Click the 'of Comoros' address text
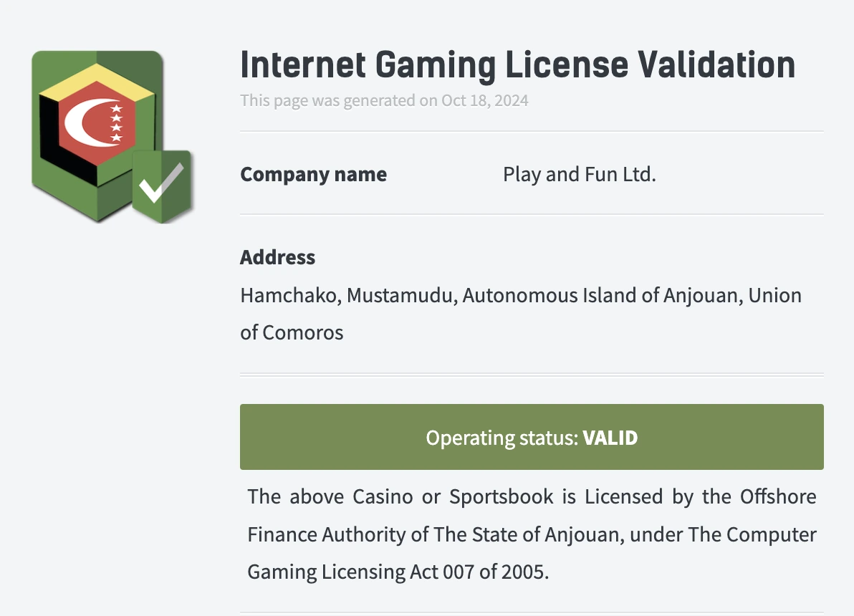The height and width of the screenshot is (616, 854). coord(292,332)
